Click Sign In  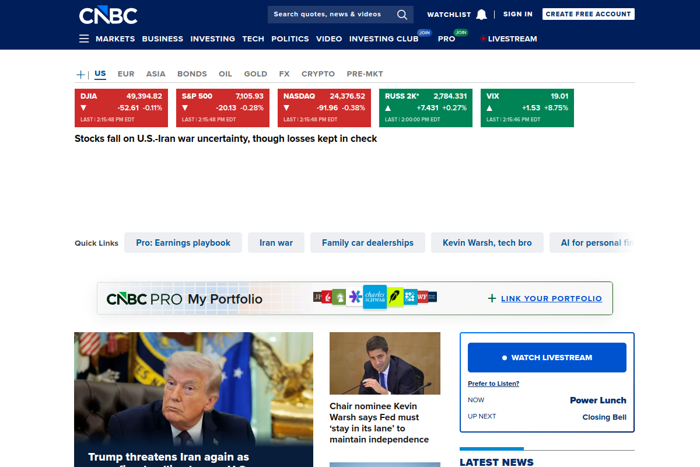coord(518,14)
